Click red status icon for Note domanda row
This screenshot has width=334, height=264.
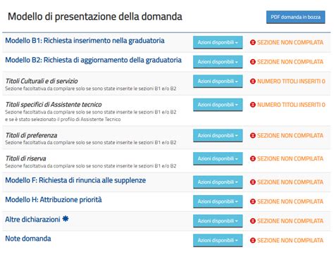[253, 240]
